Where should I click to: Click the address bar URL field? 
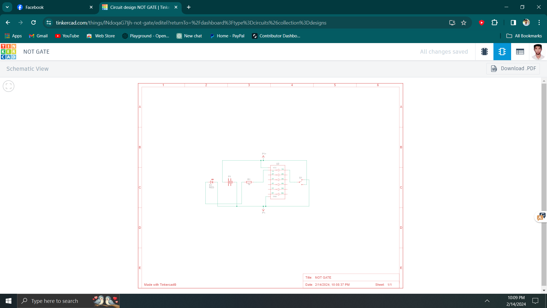[191, 23]
